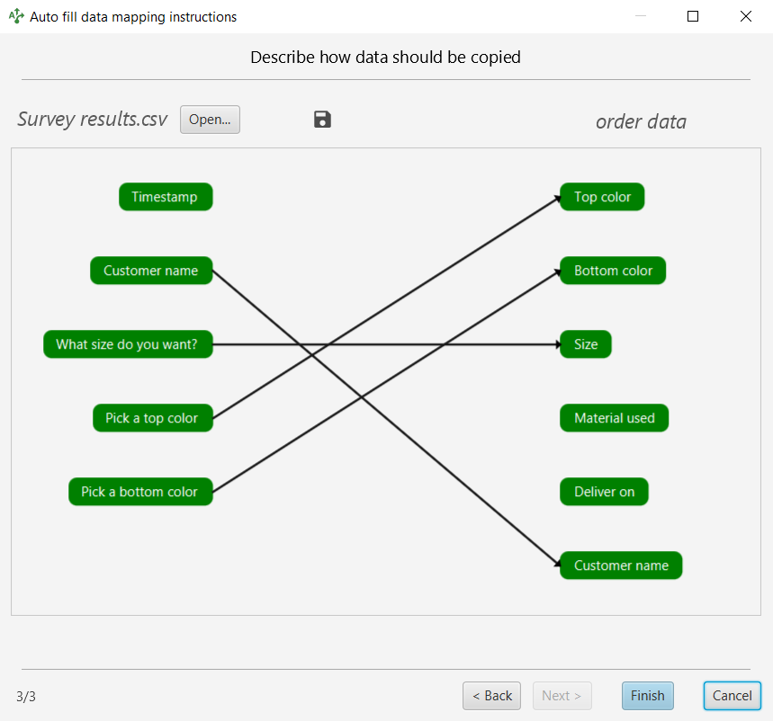The width and height of the screenshot is (773, 721).
Task: Select the 'What size do you want?' node
Action: pyautogui.click(x=128, y=344)
